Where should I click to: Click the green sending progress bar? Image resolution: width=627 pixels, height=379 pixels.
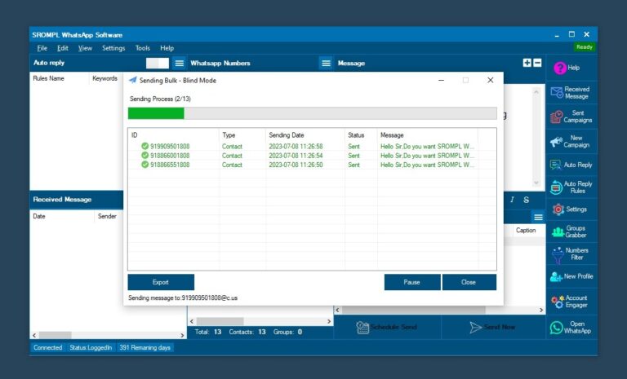tap(156, 113)
